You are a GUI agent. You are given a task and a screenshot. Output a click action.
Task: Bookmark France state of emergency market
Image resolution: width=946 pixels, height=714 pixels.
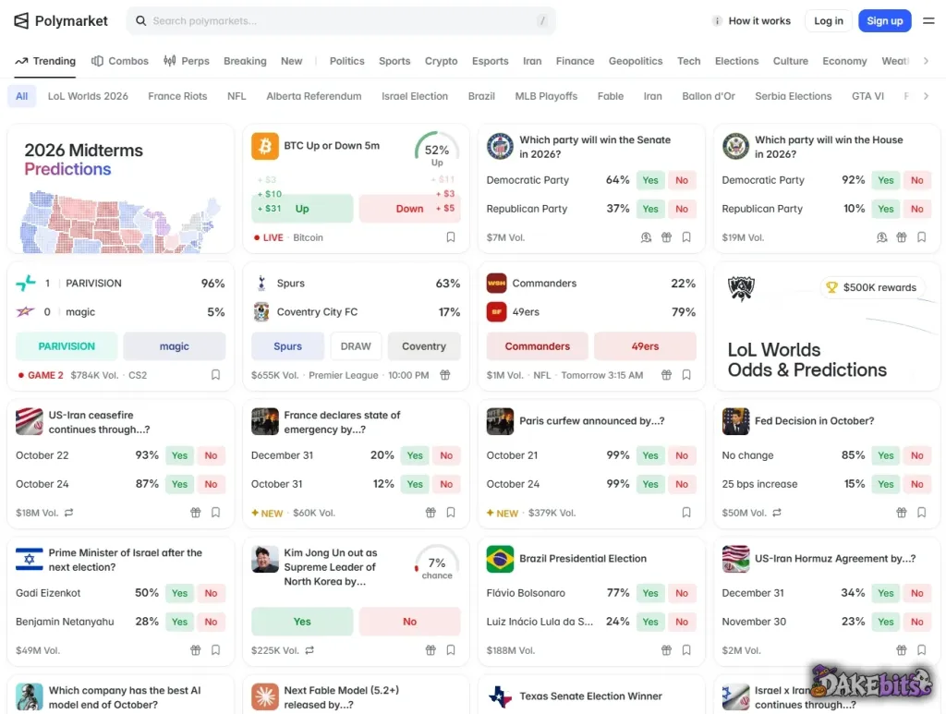coord(451,512)
